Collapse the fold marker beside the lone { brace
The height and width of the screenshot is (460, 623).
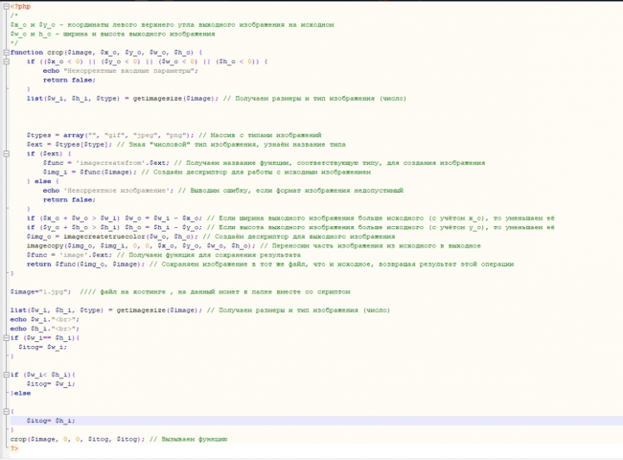click(6, 411)
